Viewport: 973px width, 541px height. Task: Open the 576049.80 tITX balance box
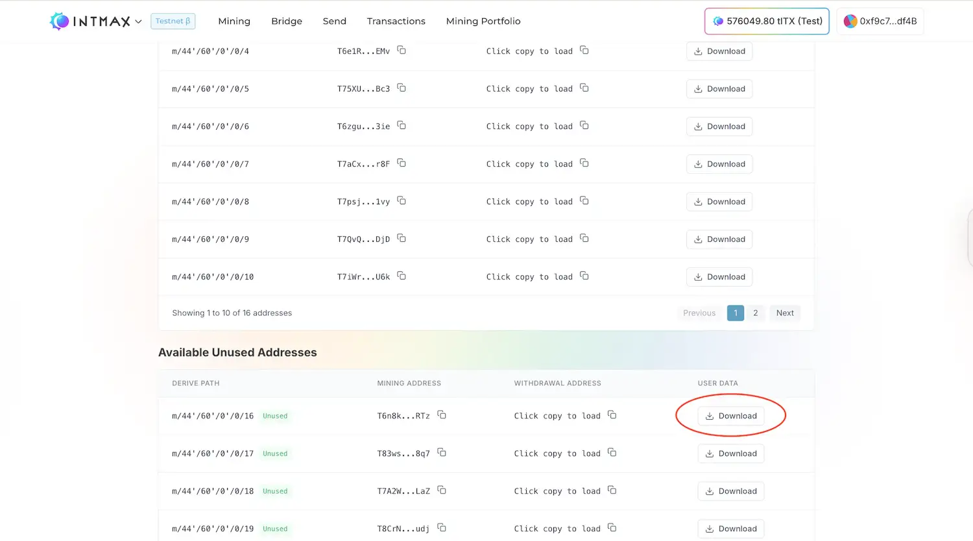point(767,21)
